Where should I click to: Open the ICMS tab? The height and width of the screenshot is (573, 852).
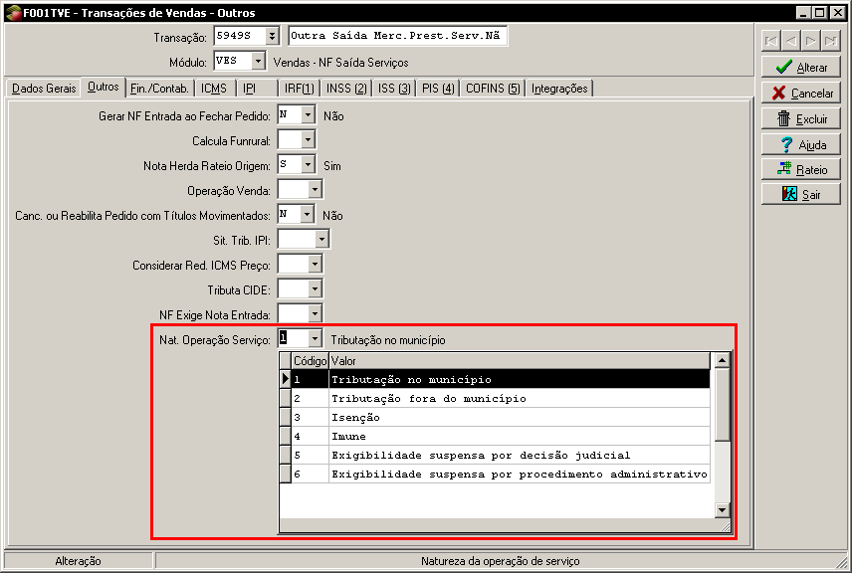pos(214,89)
